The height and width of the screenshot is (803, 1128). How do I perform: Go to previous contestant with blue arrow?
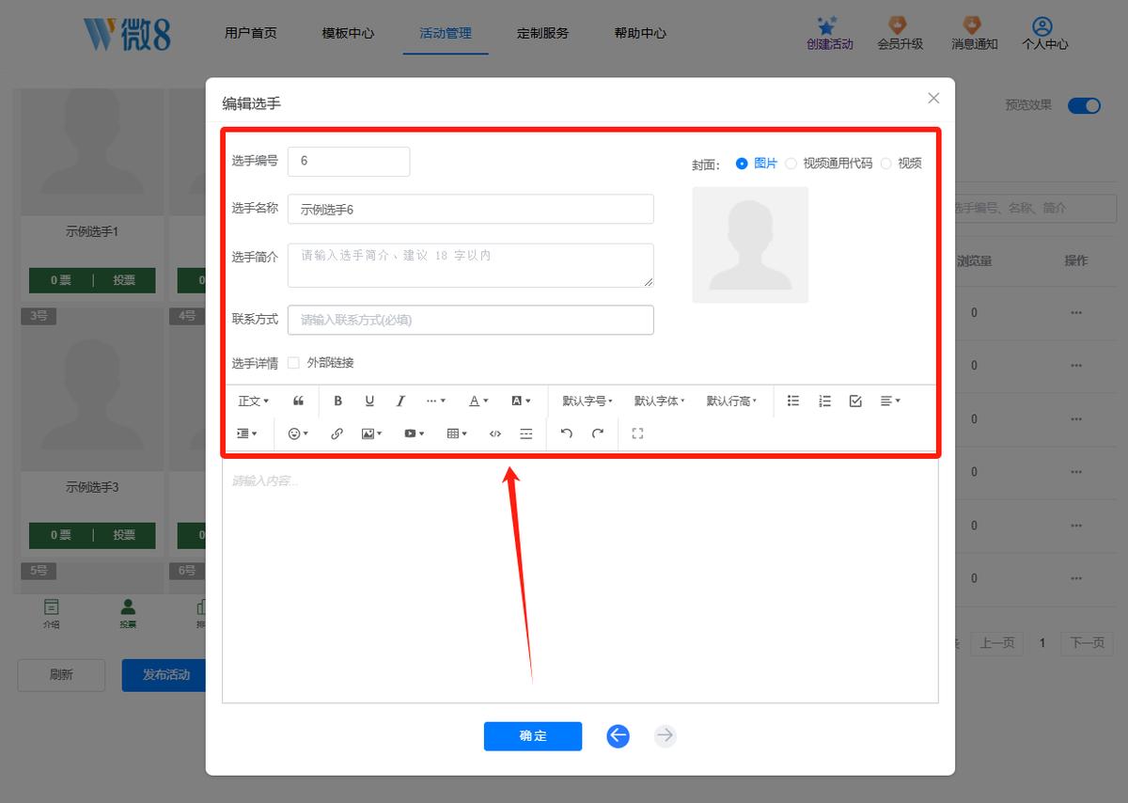click(618, 736)
